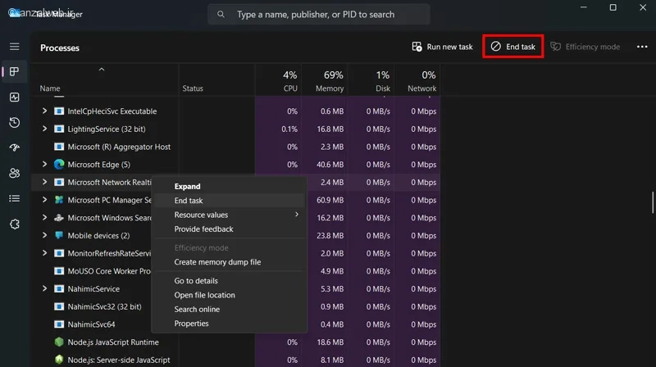Click the sort arrow above Name column
Image resolution: width=656 pixels, height=367 pixels.
[101, 70]
